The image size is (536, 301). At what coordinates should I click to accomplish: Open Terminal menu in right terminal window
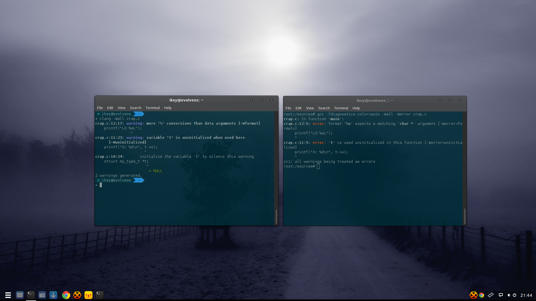(341, 108)
